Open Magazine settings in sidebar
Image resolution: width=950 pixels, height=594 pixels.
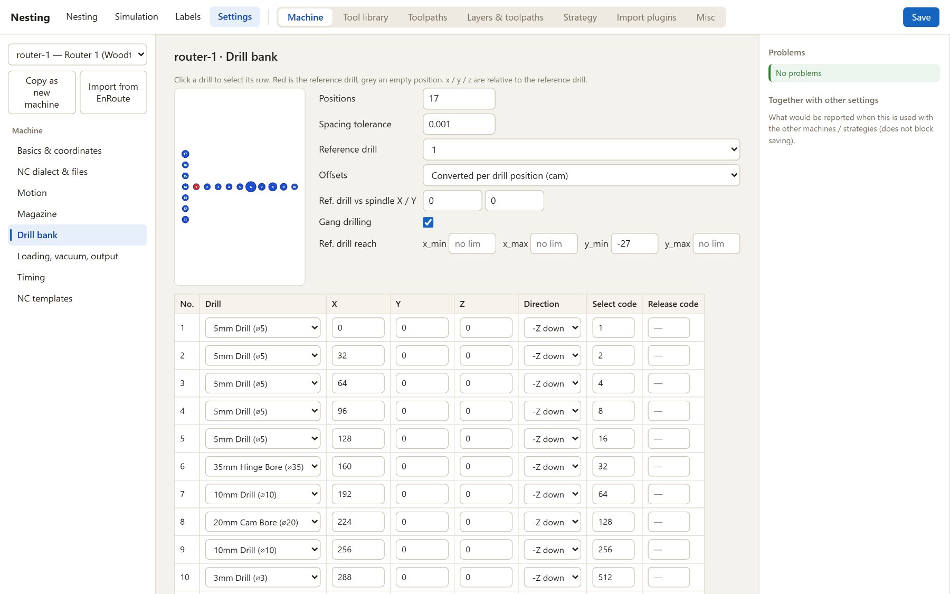pyautogui.click(x=78, y=214)
